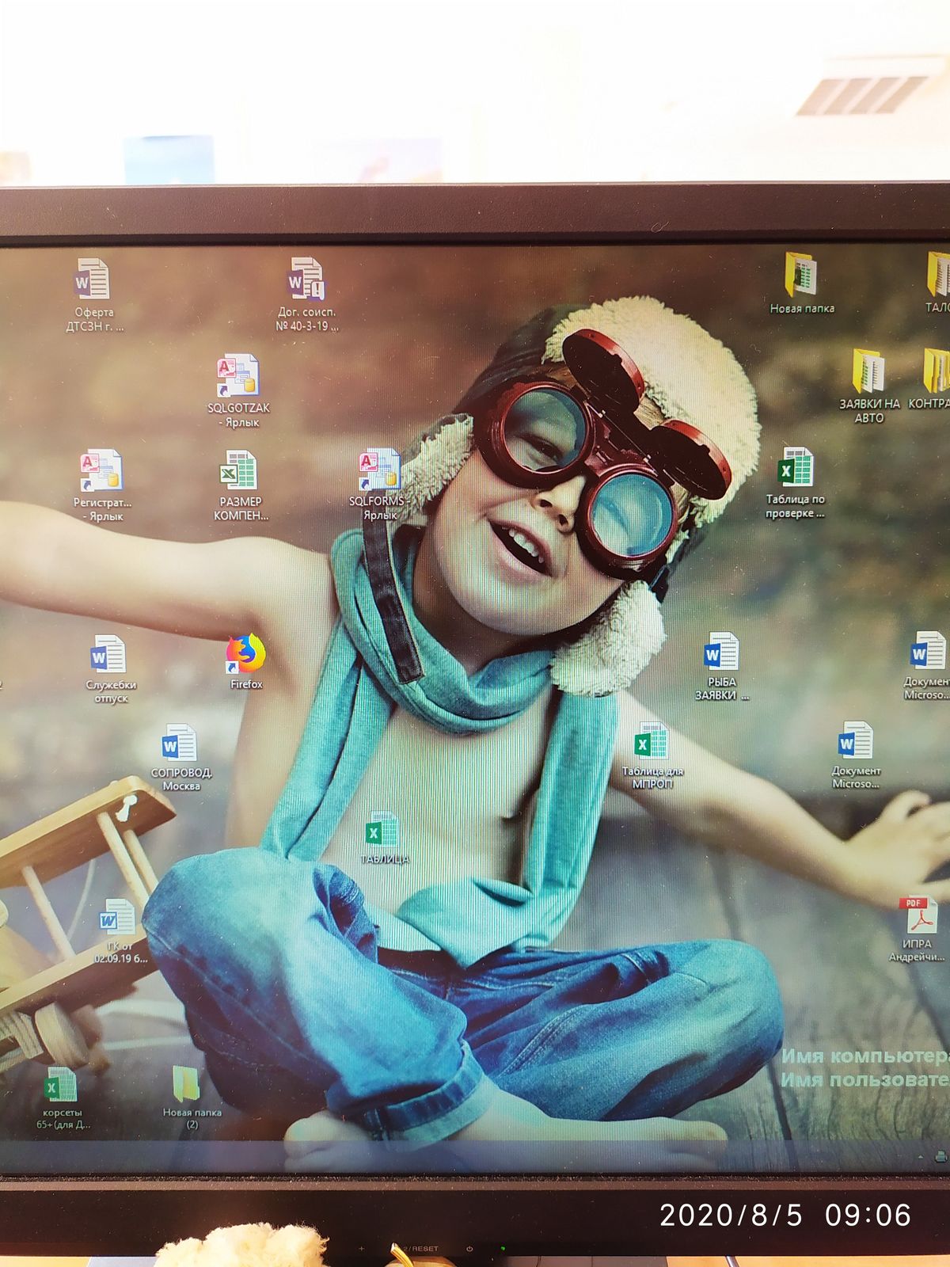
Task: Select the SQLGOTZAK Access shortcut
Action: [238, 391]
